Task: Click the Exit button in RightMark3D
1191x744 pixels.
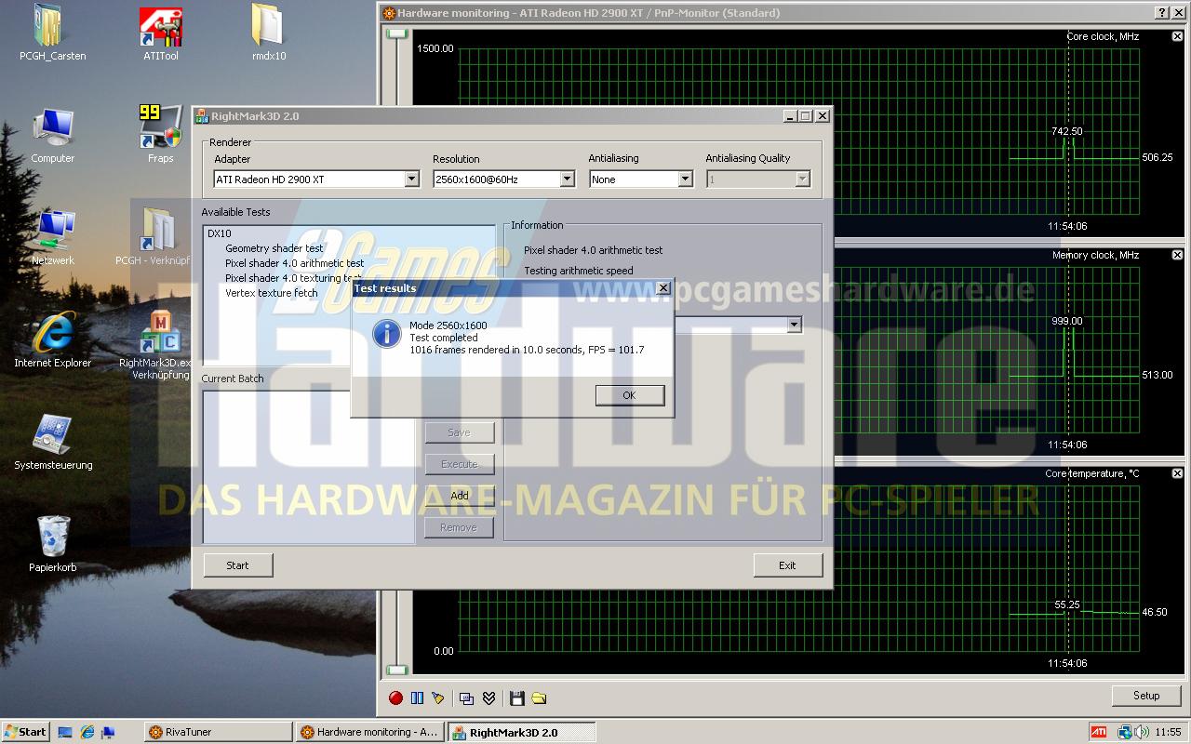Action: pos(787,565)
